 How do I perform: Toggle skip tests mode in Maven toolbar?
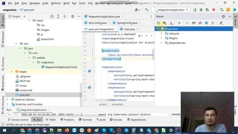pos(200,23)
